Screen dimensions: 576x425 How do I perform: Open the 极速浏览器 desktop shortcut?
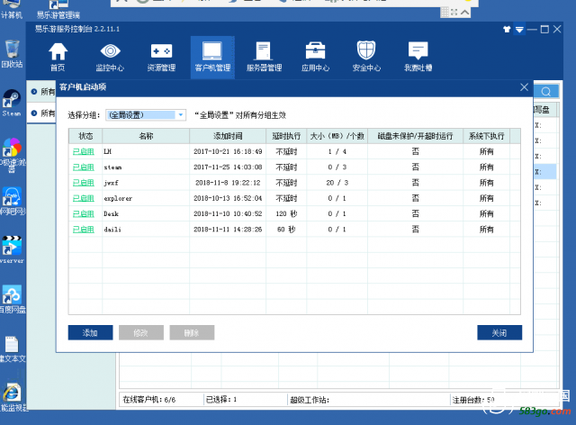[x=12, y=154]
